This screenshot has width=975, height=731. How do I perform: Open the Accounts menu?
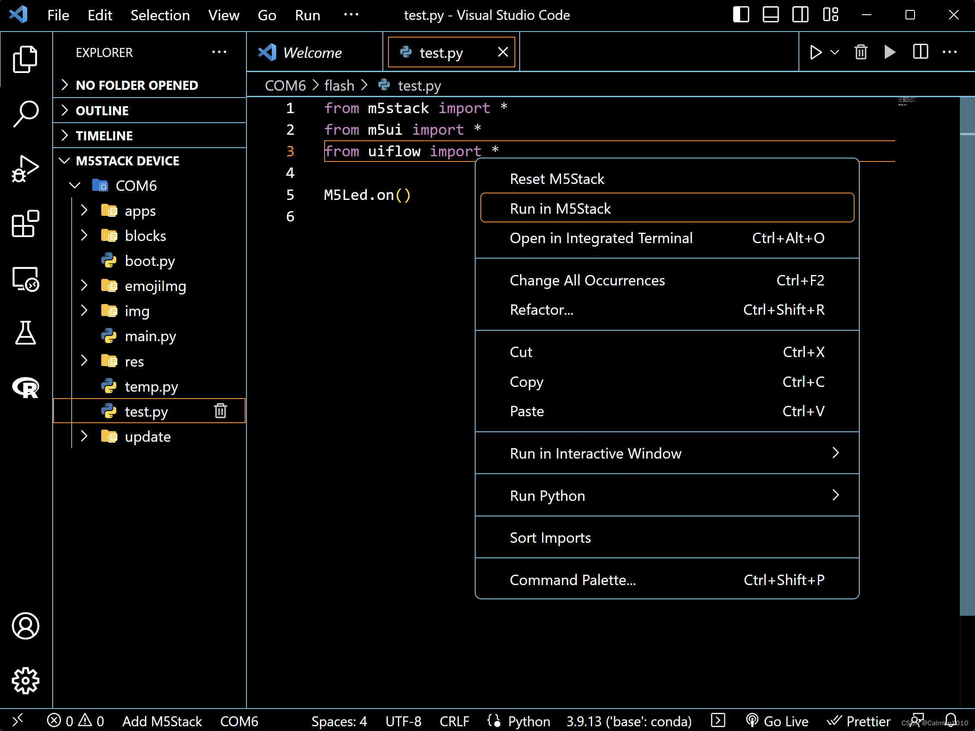click(25, 625)
